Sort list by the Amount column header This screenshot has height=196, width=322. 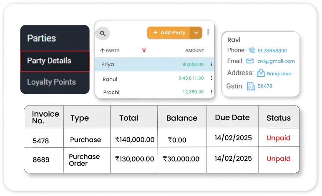click(194, 51)
